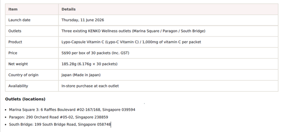Click the Thursday, 11 June 2026 cell
This screenshot has width=282, height=132.
point(168,20)
